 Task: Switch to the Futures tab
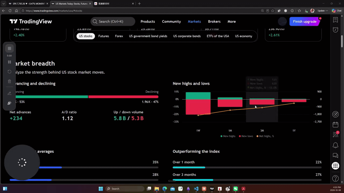[x=103, y=36]
